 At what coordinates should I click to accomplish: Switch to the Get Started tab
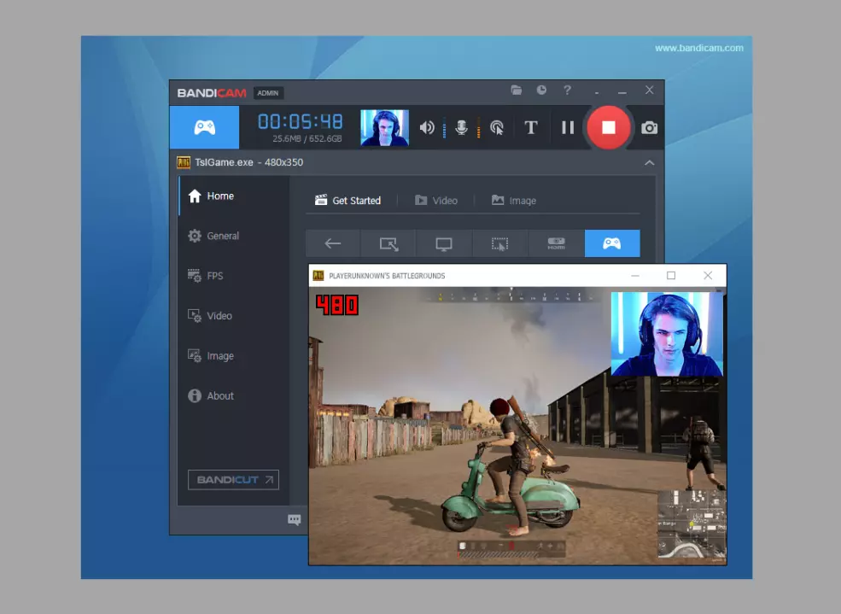(348, 200)
